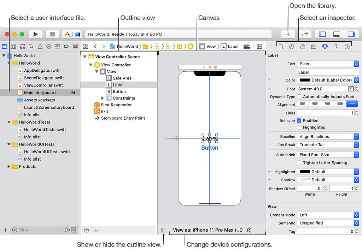Show the Identity inspector
362x250 pixels.
314,47
